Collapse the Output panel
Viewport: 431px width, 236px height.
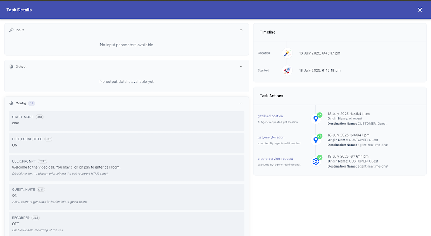(241, 66)
